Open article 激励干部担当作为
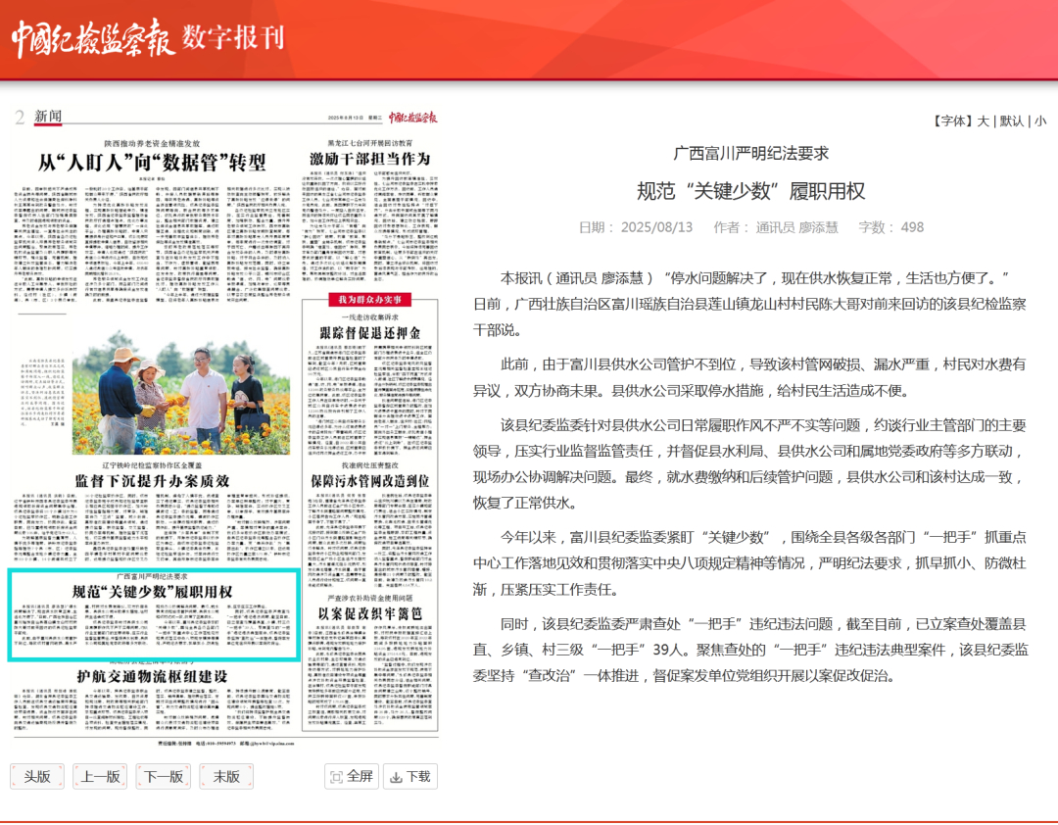Viewport: 1058px width, 825px height. pyautogui.click(x=369, y=160)
